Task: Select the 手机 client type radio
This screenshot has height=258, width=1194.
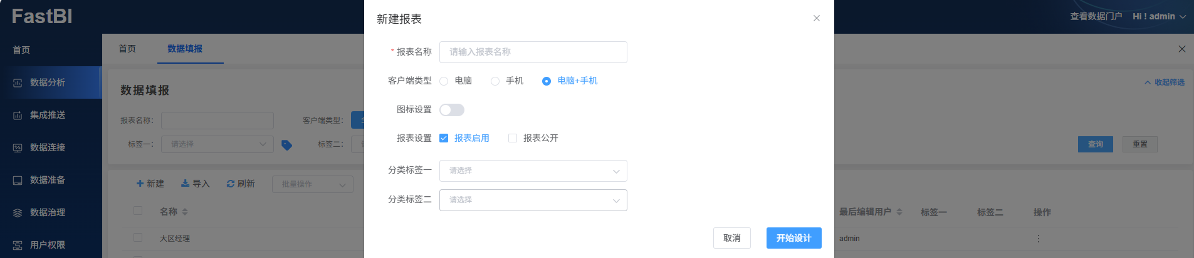Action: pyautogui.click(x=495, y=81)
